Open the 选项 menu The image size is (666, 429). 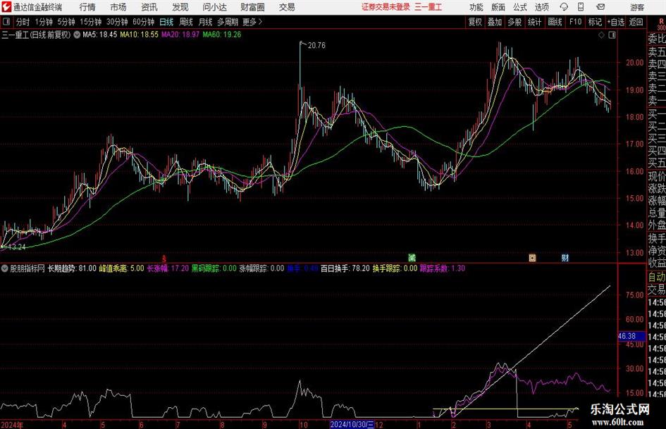[x=541, y=7]
